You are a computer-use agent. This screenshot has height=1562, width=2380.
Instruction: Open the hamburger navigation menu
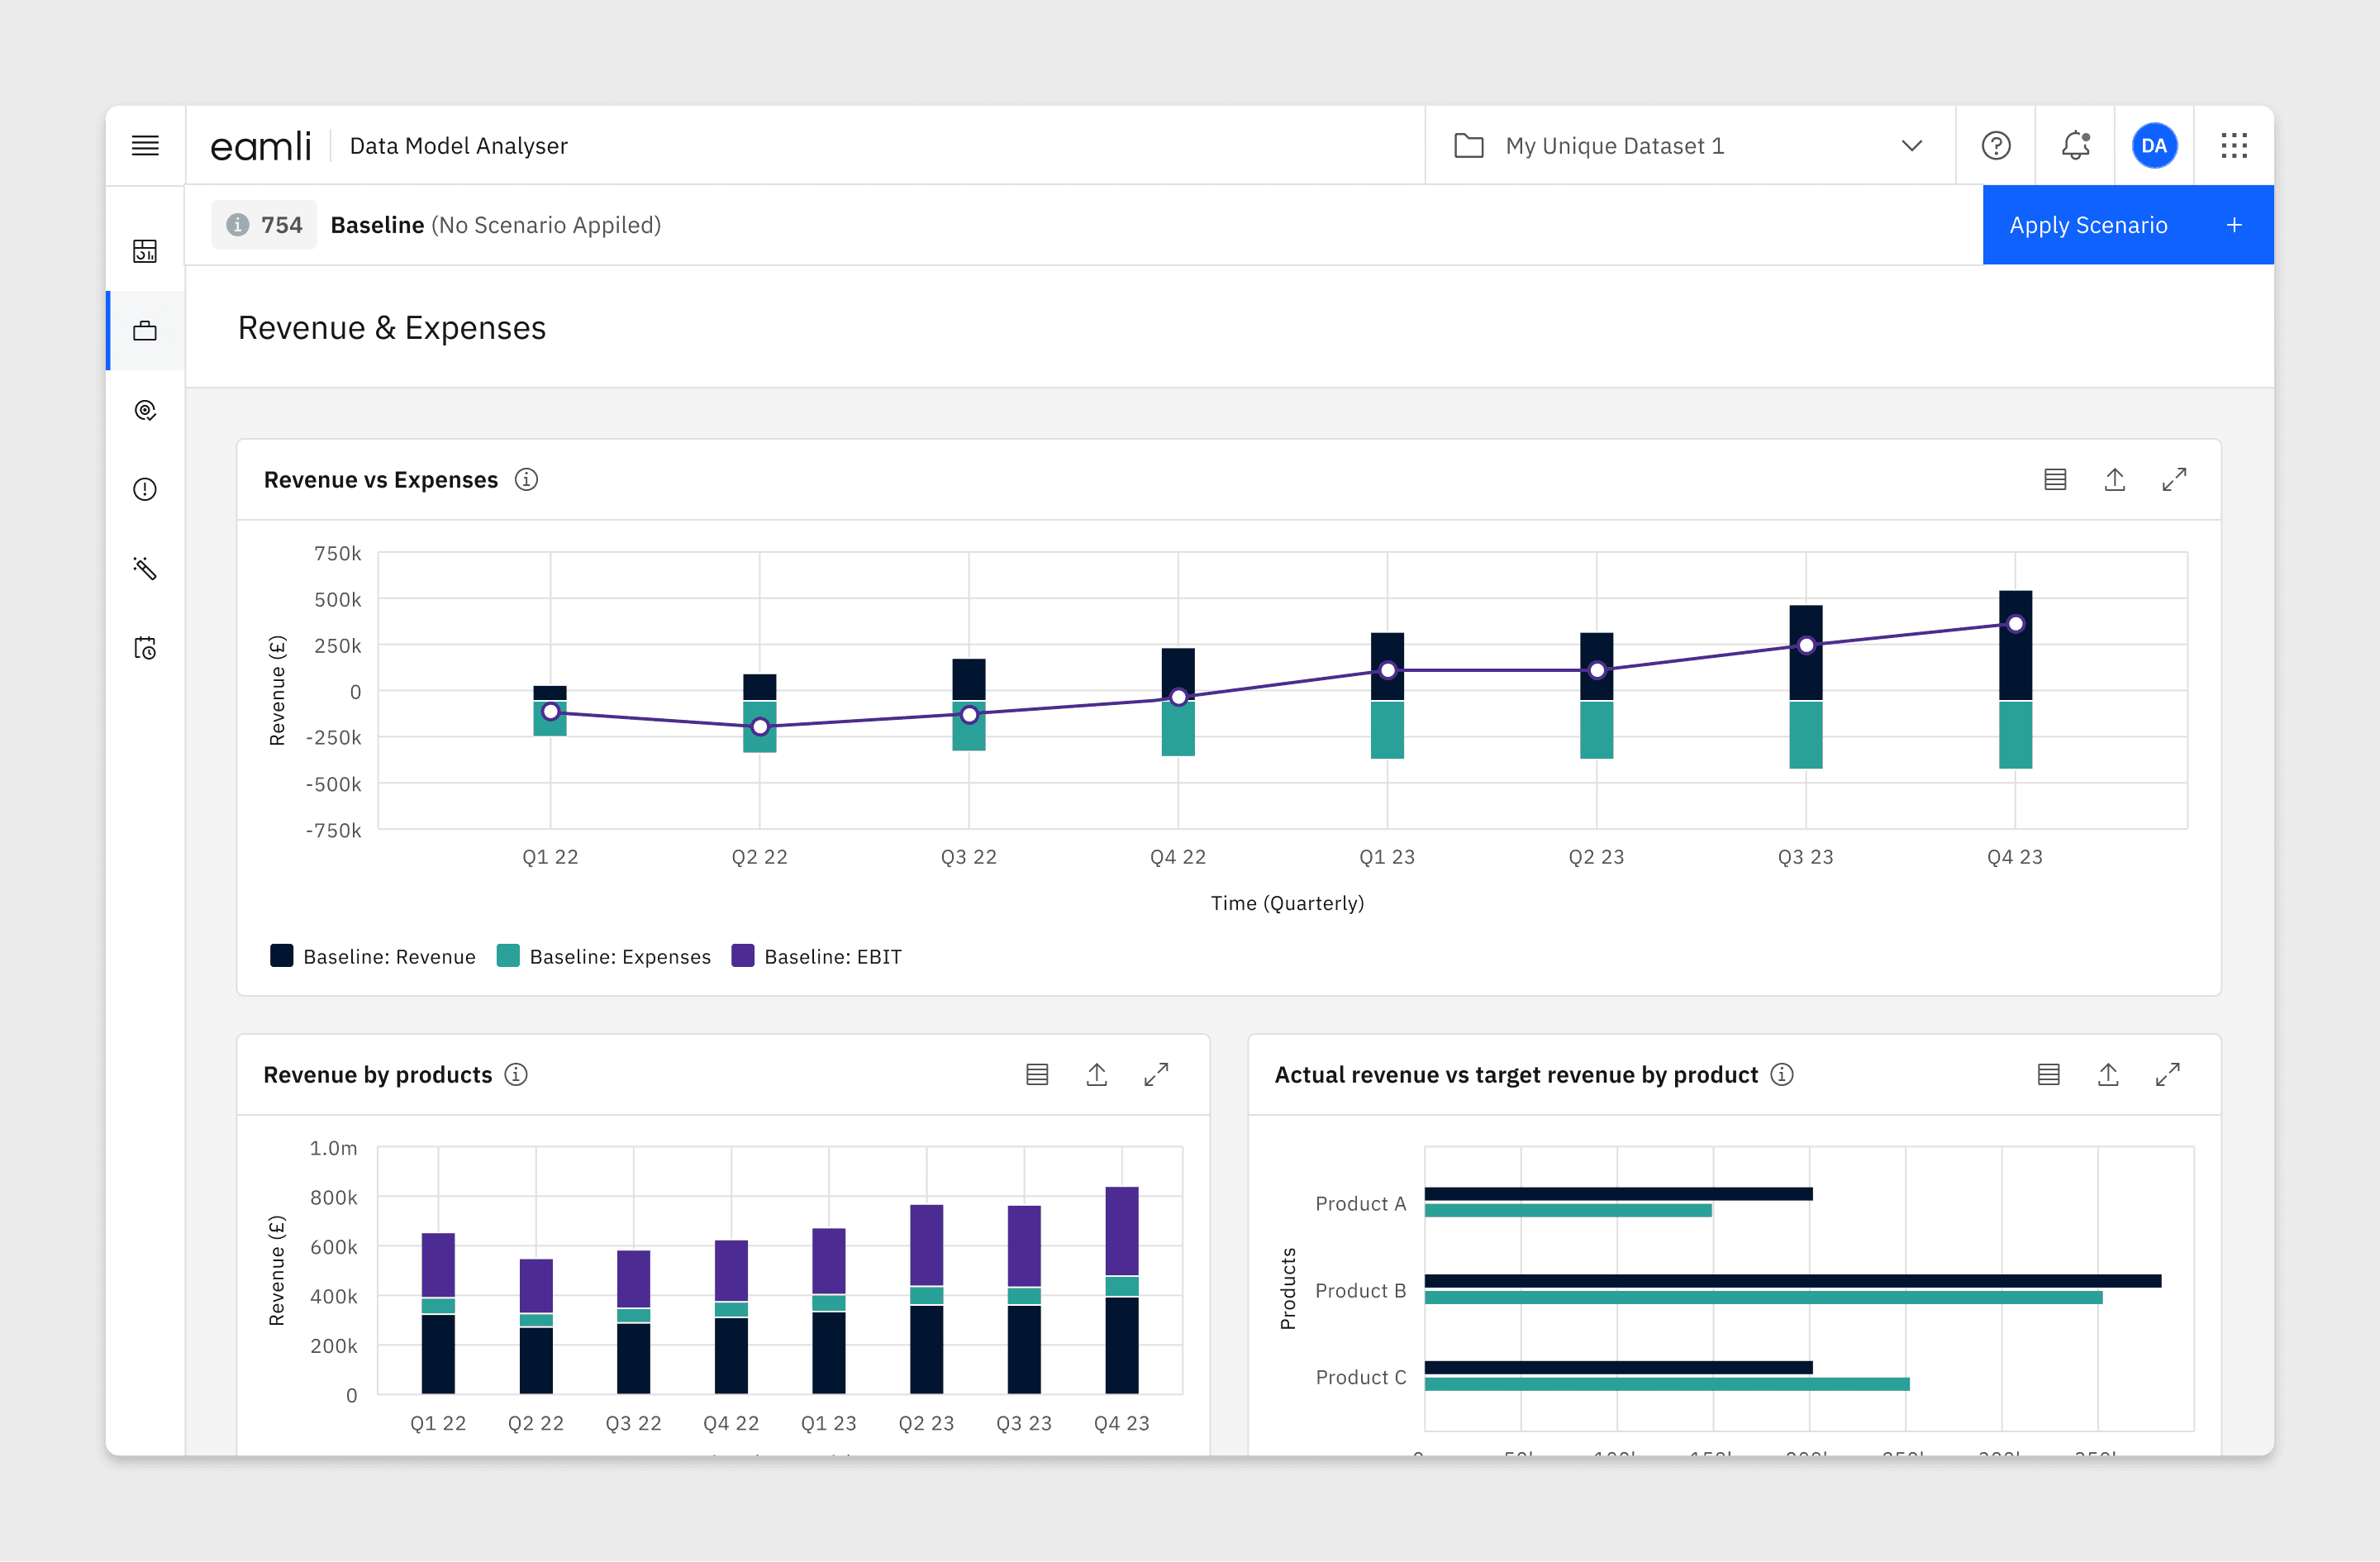pos(145,146)
